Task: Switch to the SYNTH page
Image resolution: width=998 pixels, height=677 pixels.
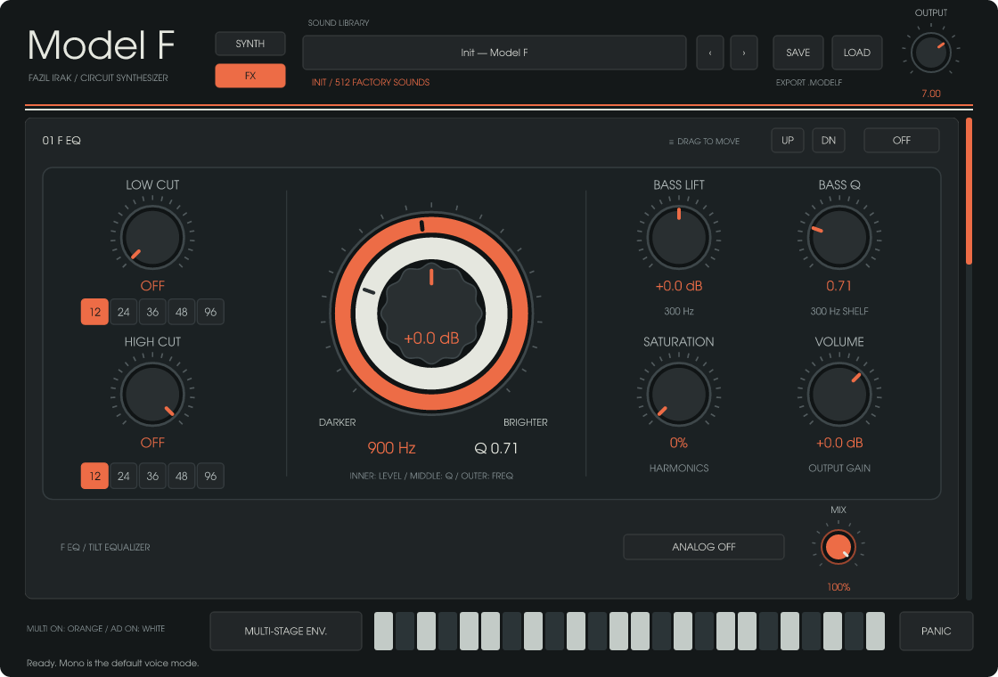Action: 250,44
